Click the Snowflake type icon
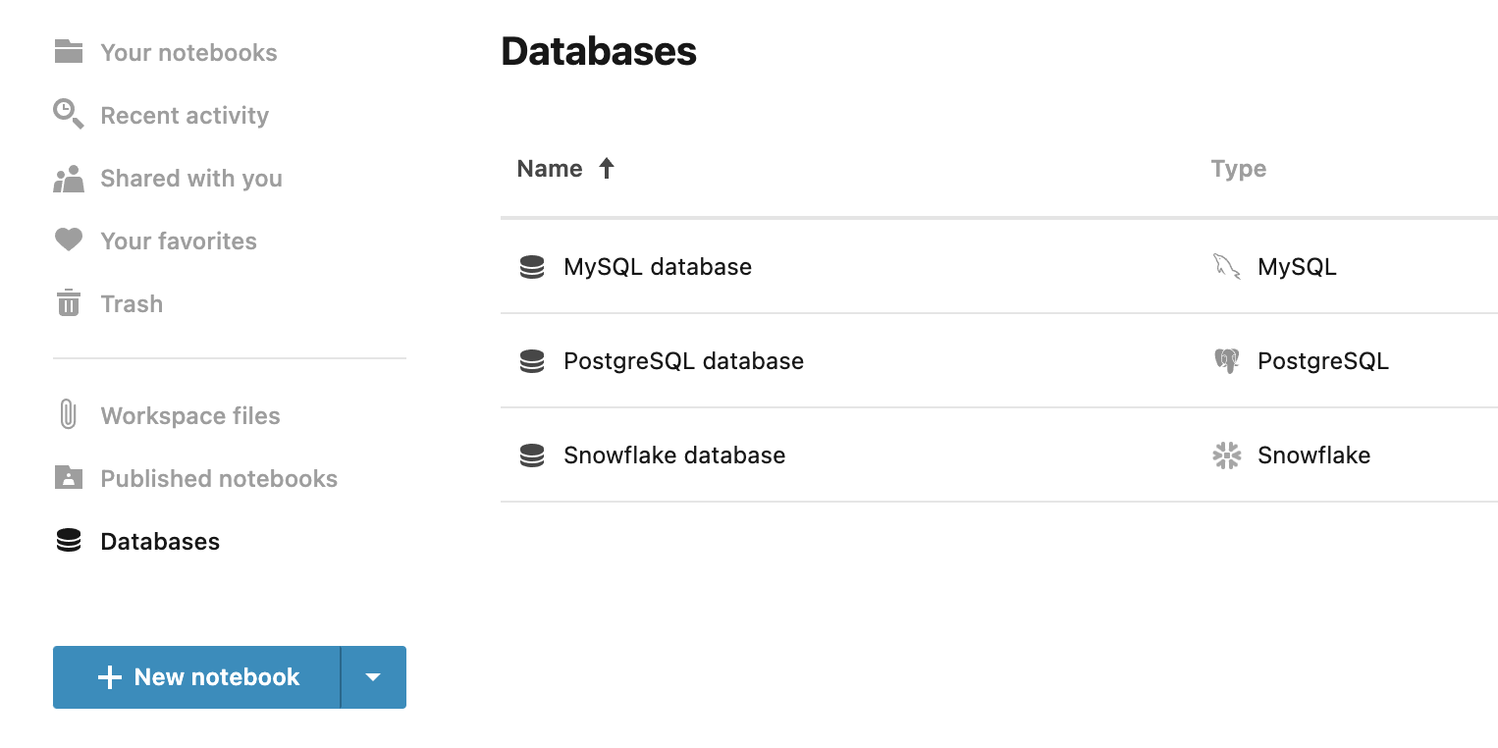The width and height of the screenshot is (1498, 748). (1224, 454)
